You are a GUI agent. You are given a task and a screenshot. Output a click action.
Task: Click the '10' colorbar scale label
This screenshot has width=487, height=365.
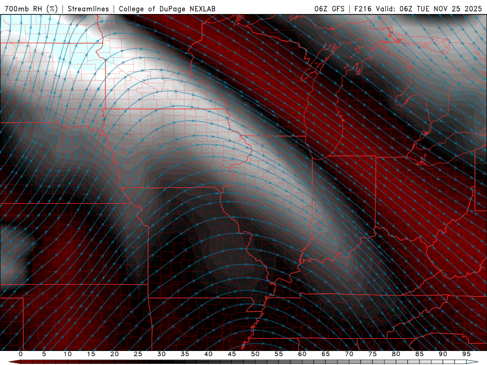(x=68, y=354)
